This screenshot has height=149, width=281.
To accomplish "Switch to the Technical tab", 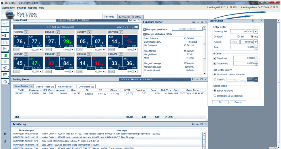I will coord(124,17).
